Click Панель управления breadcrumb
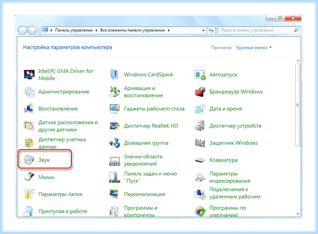 point(74,30)
